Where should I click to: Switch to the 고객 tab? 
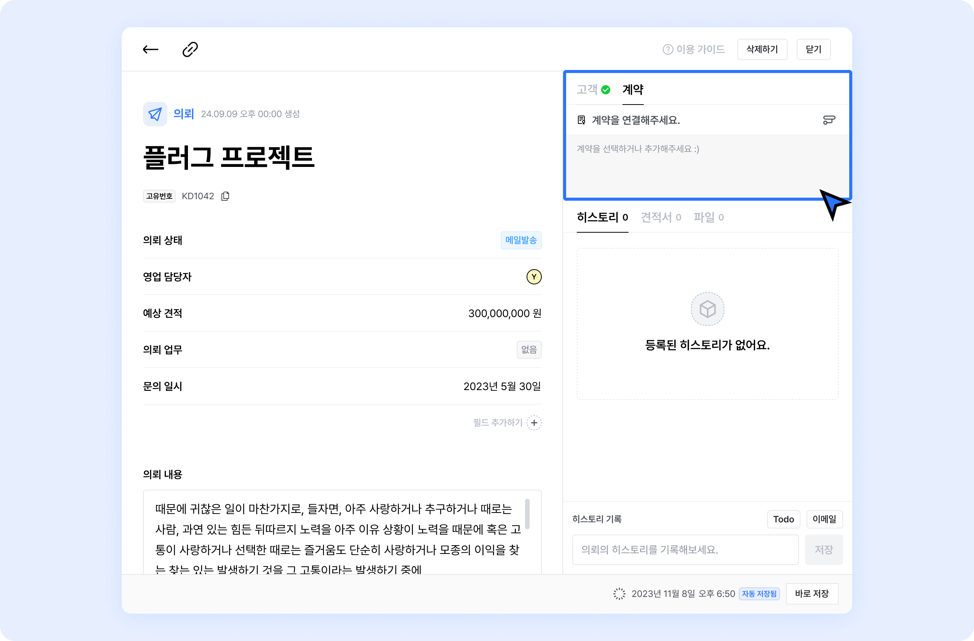coord(587,90)
